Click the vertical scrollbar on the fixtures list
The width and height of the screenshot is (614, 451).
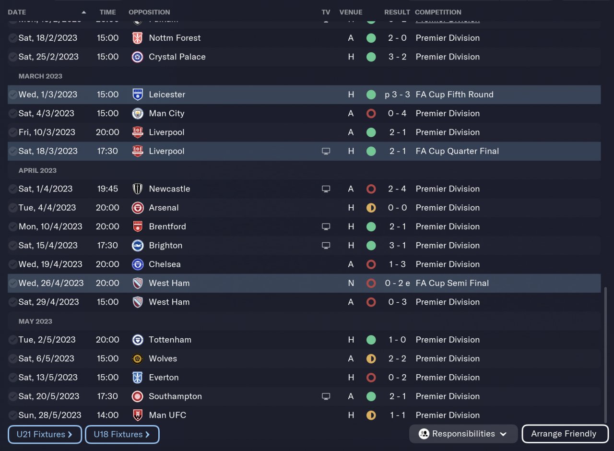click(x=605, y=355)
